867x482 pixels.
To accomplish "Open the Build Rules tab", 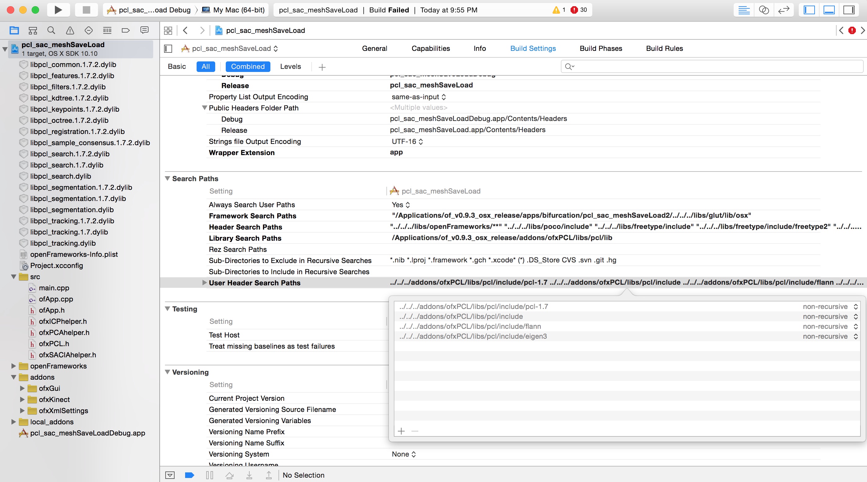I will 664,48.
